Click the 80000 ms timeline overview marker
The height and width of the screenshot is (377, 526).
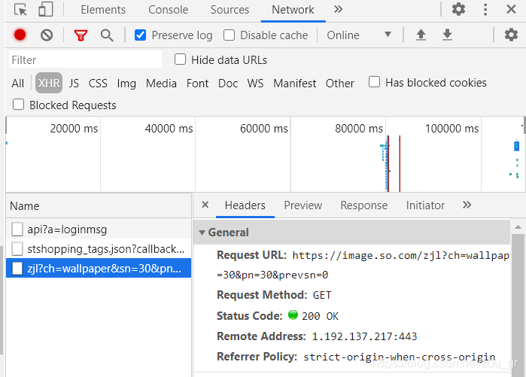(x=359, y=128)
